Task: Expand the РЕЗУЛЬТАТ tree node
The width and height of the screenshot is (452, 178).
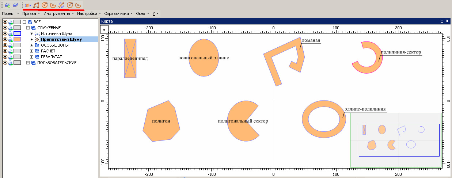Action: click(32, 57)
